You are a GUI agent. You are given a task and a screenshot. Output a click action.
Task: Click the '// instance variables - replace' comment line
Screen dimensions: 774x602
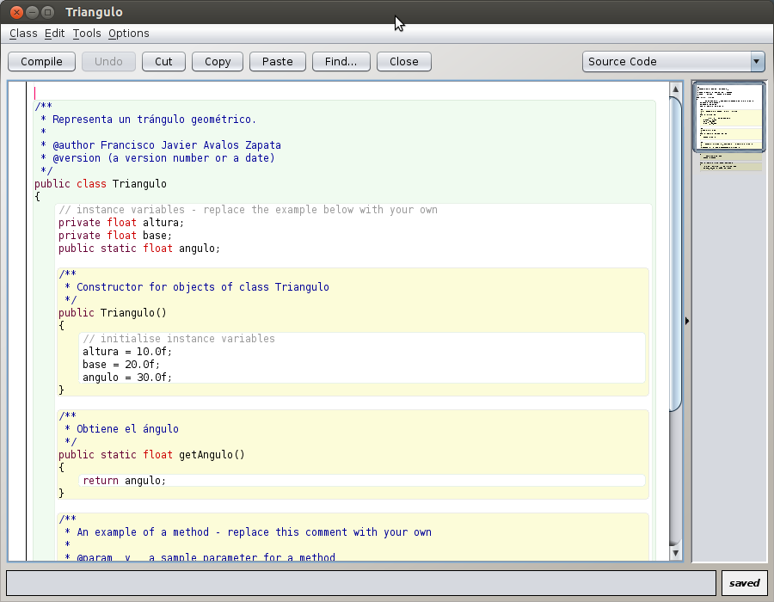click(248, 210)
